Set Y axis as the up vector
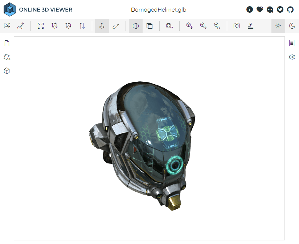This screenshot has width=299, height=244. 54,26
